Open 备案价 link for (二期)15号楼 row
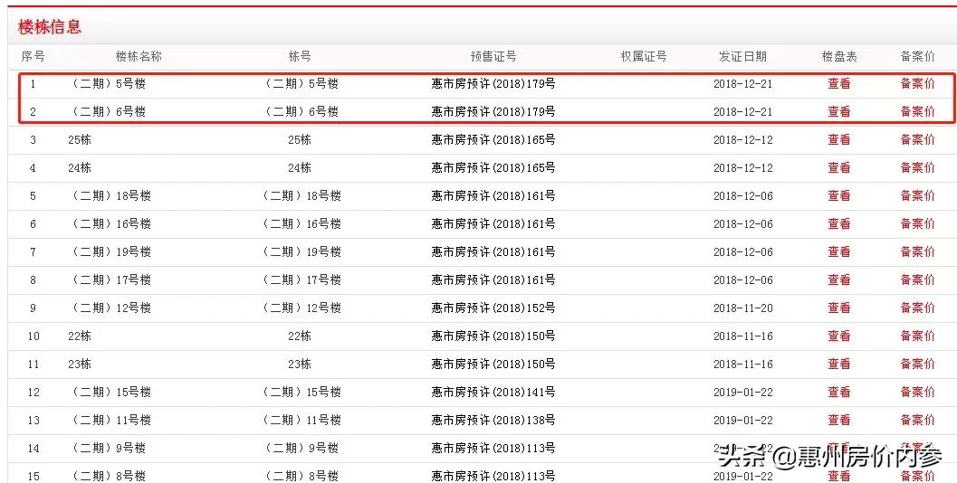 (x=917, y=393)
